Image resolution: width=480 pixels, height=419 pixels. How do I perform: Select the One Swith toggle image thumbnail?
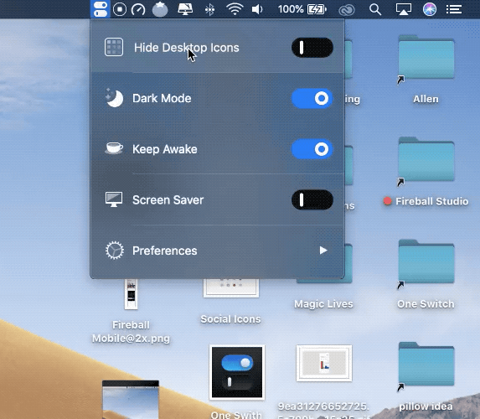[237, 372]
